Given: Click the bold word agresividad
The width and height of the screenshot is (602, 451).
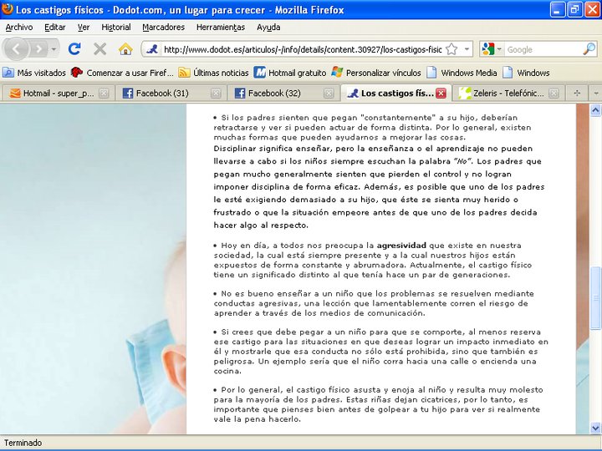Looking at the screenshot, I should pos(401,245).
